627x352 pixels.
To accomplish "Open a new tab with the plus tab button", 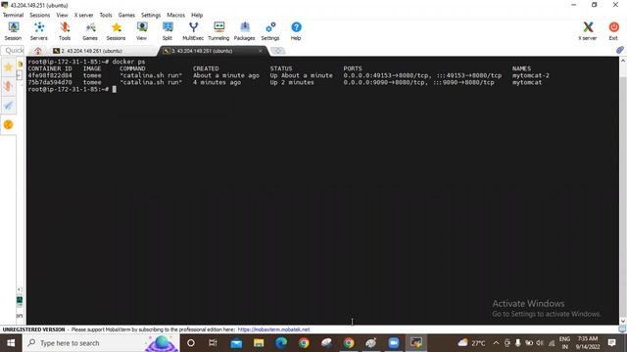I will click(277, 51).
